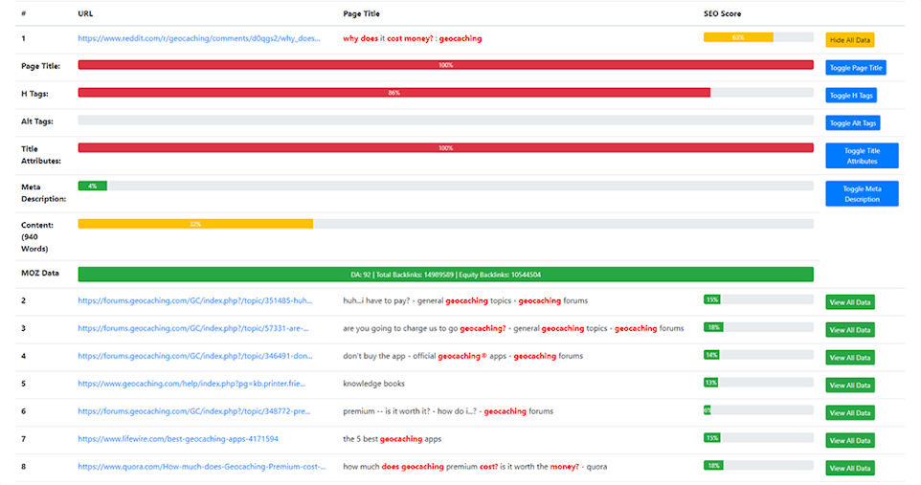Toggle Meta Description details
The width and height of the screenshot is (921, 485).
tap(862, 194)
